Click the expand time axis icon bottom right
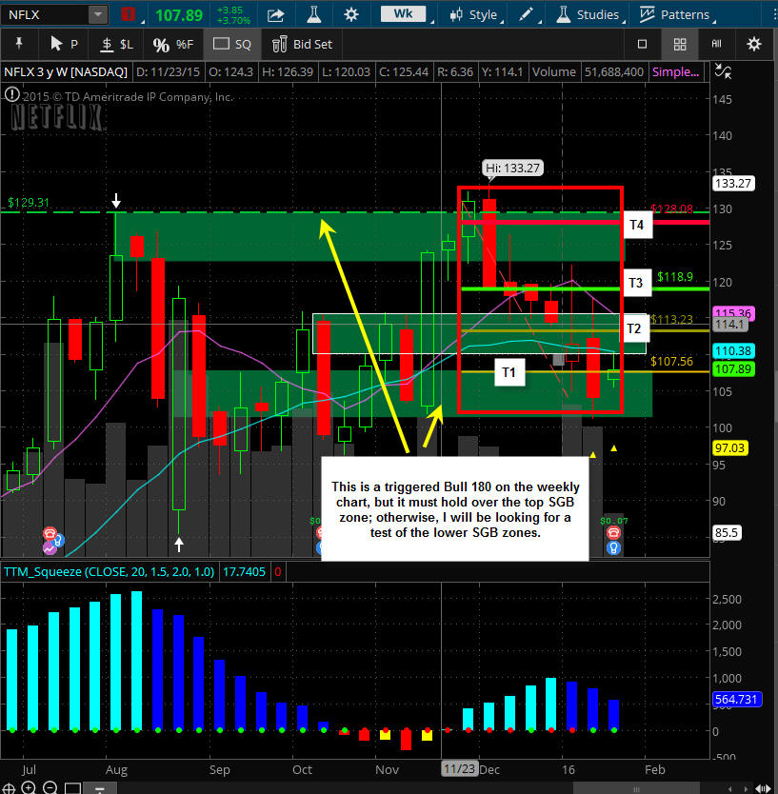Viewport: 778px width, 794px height. (764, 788)
